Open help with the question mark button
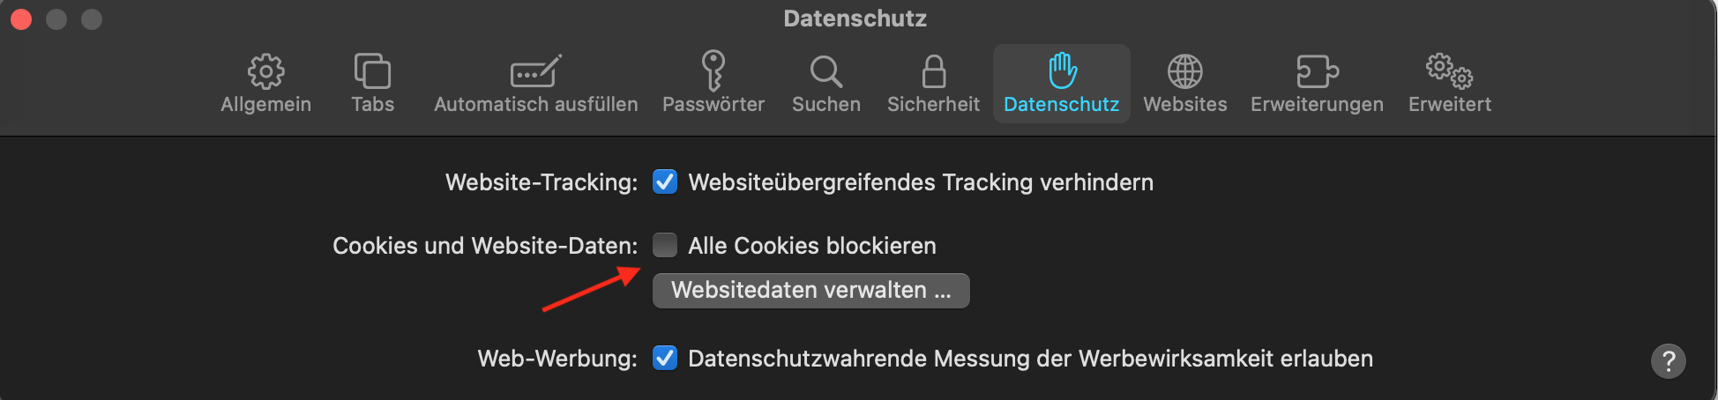 (1668, 360)
